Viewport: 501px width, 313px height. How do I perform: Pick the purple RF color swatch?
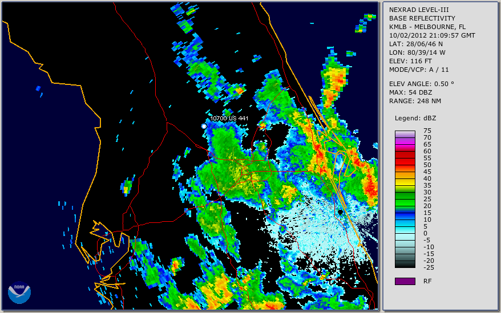point(405,281)
